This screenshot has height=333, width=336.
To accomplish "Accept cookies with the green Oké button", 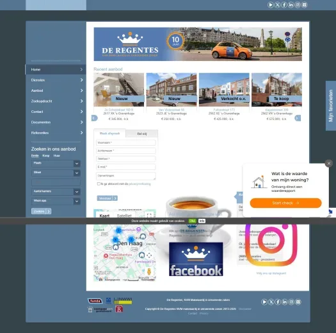I will pyautogui.click(x=193, y=221).
